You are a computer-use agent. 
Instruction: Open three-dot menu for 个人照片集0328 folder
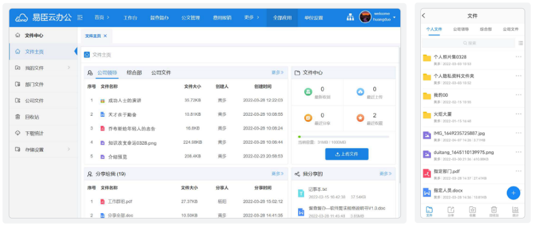[518, 57]
